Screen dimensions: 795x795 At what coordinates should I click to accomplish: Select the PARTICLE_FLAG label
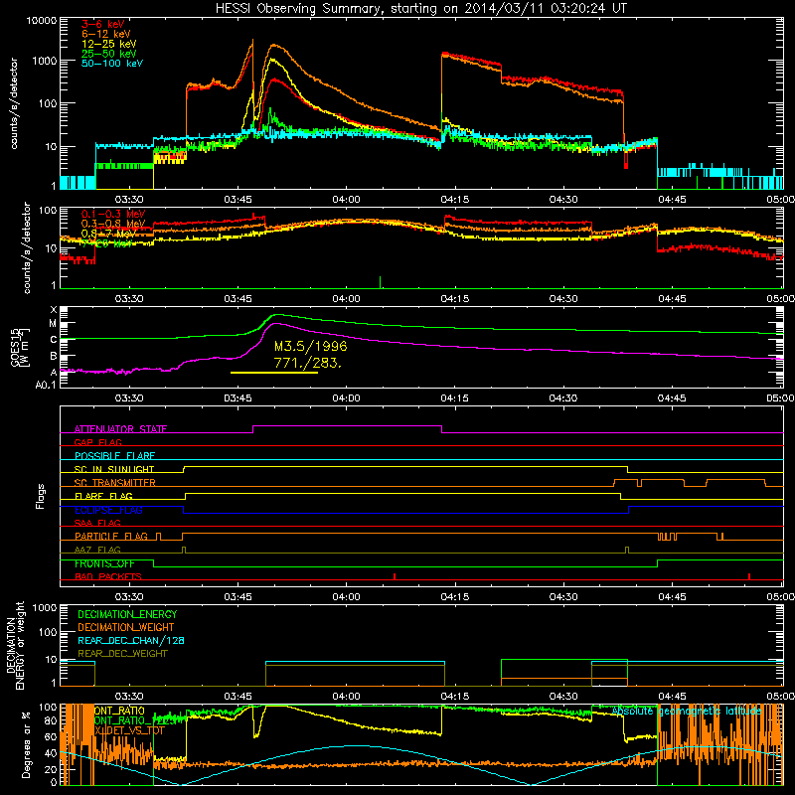coord(111,537)
